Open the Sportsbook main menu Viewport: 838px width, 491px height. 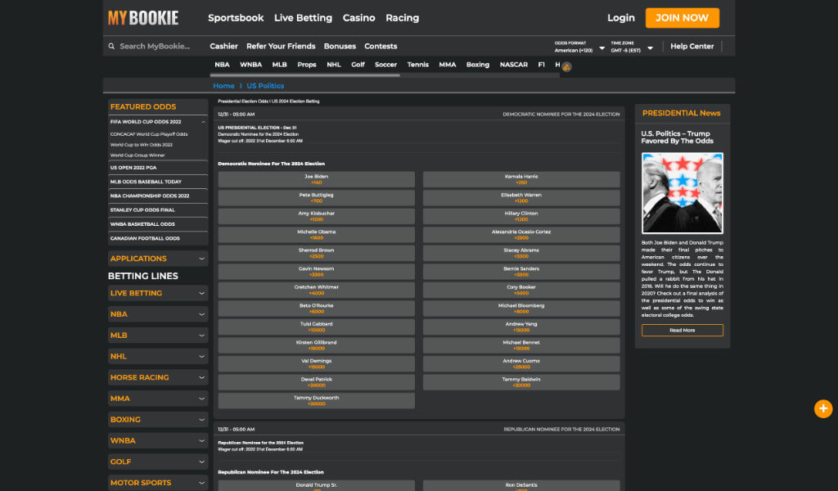[236, 18]
